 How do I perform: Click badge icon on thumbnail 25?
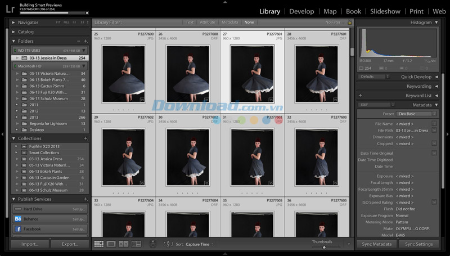pos(142,100)
